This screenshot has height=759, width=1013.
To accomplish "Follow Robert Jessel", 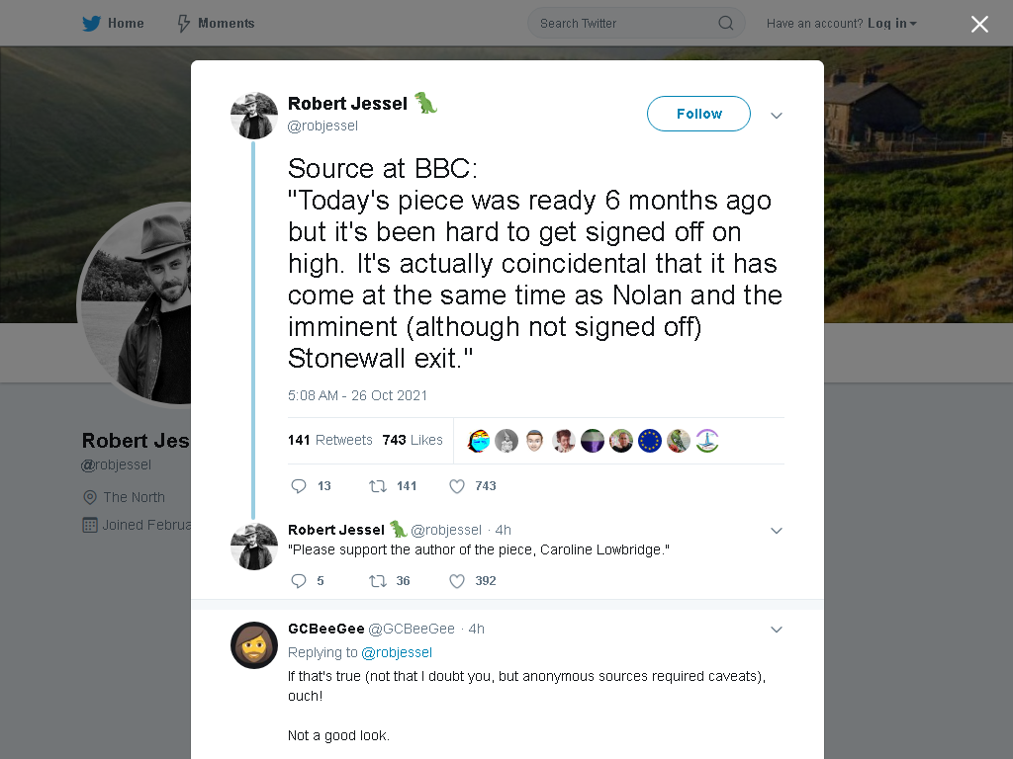I will click(x=698, y=114).
